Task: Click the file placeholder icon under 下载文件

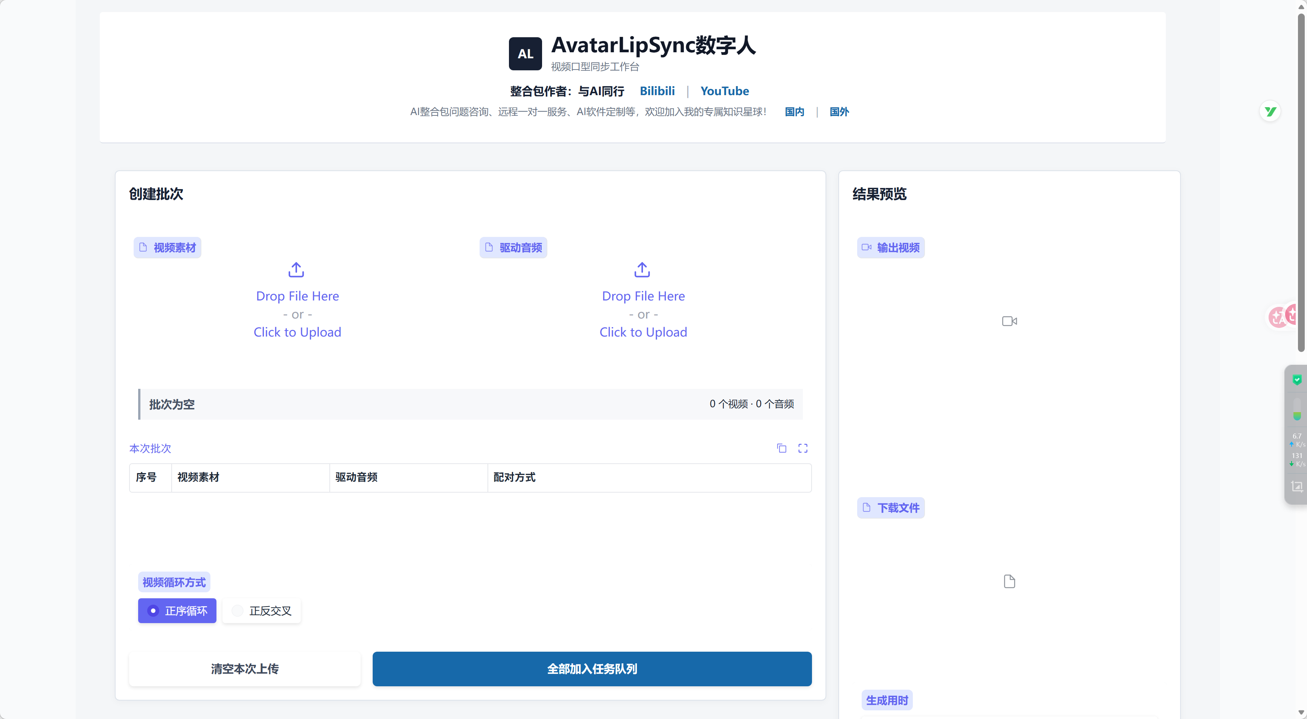Action: point(1010,581)
